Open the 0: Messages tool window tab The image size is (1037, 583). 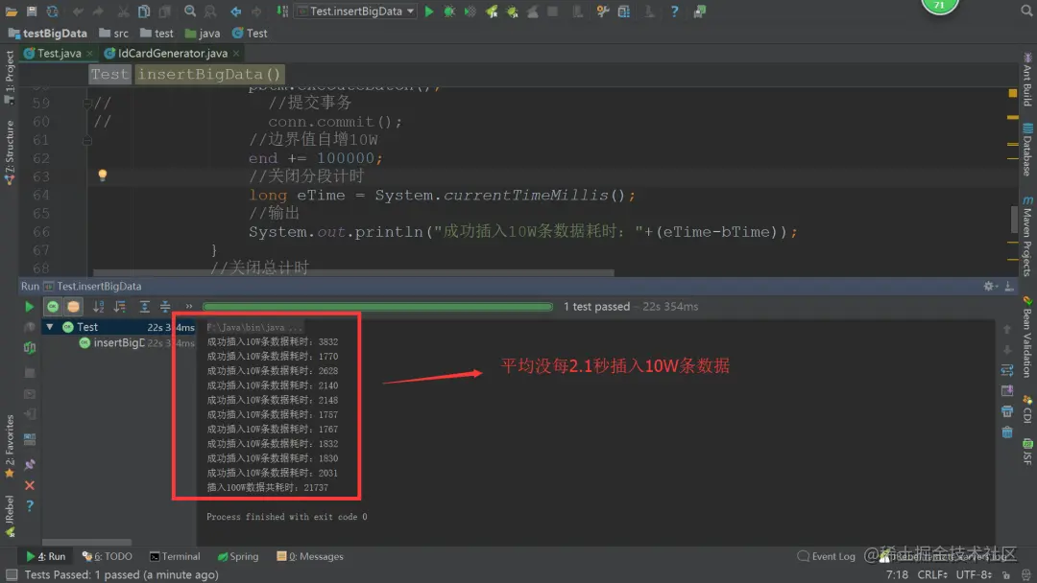pos(310,556)
